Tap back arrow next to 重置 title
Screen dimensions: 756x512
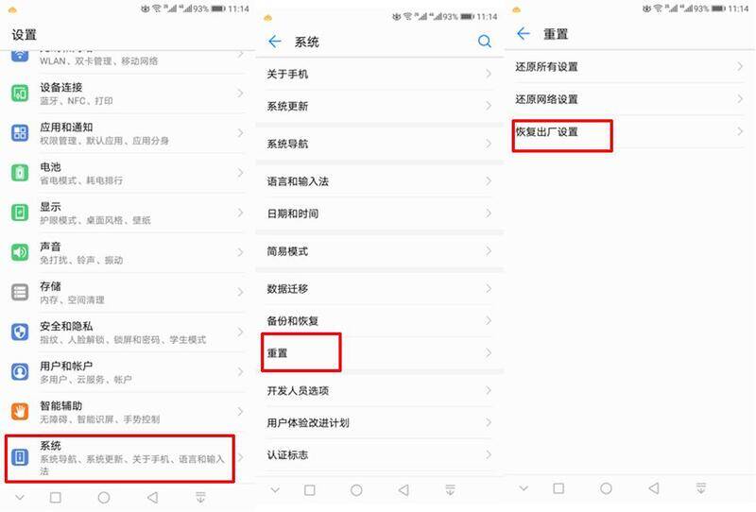(x=524, y=33)
